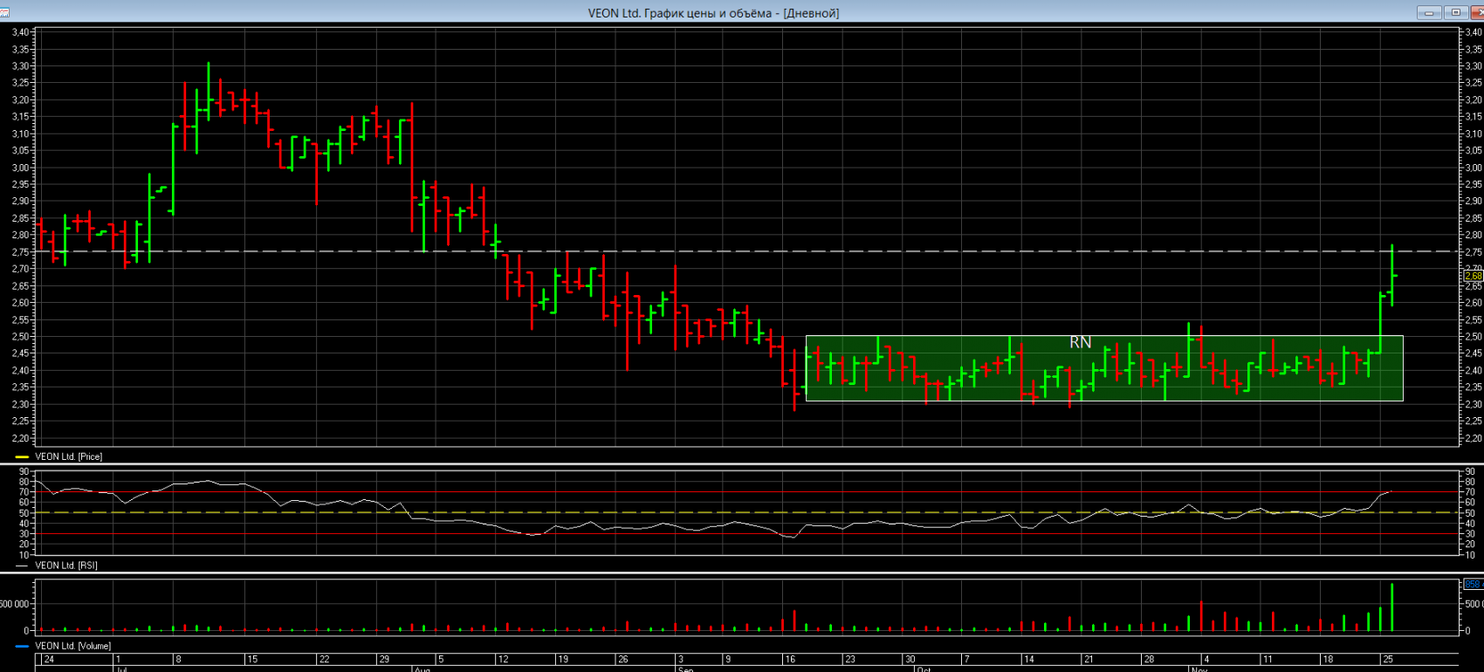Click the blue 858 volume value tag
The image size is (1484, 672).
[1473, 584]
